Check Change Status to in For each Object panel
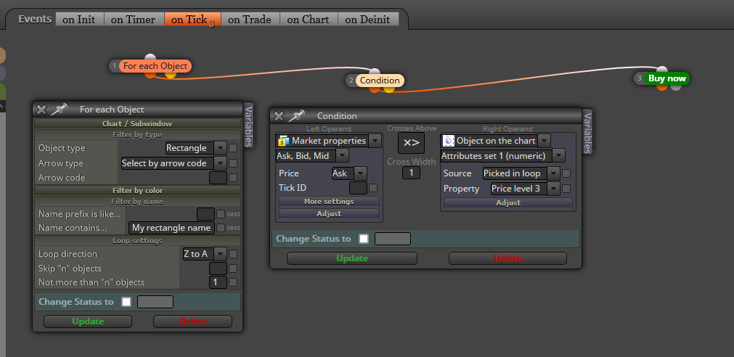 coord(126,302)
